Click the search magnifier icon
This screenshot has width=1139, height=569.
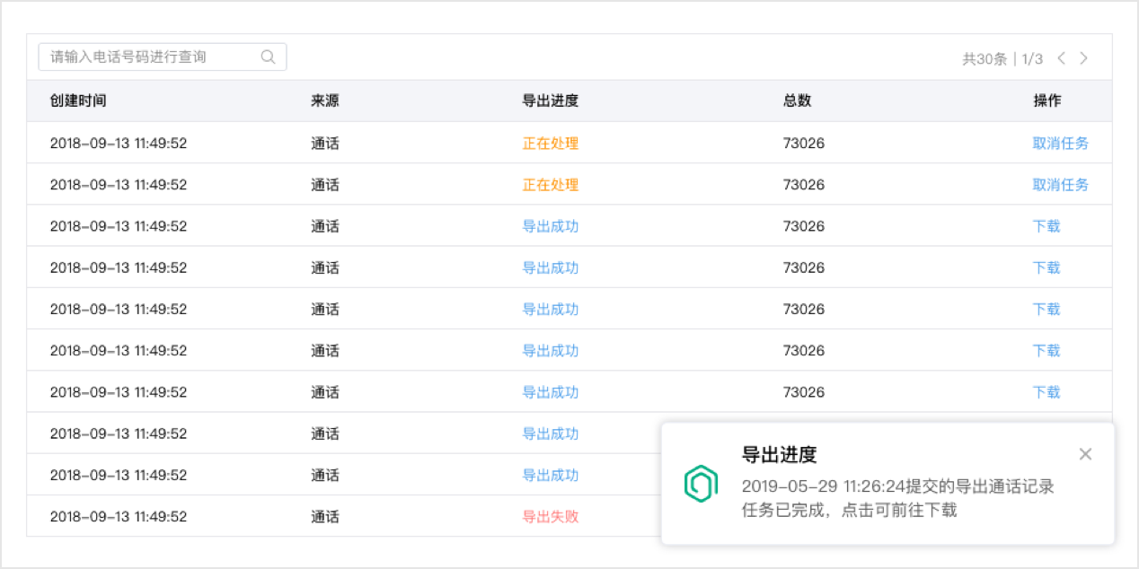click(268, 57)
